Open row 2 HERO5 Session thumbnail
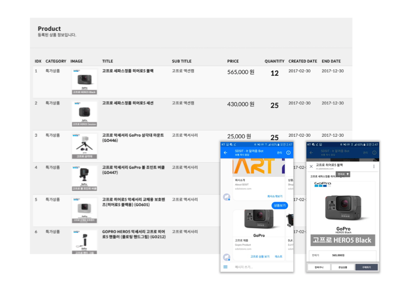 (84, 114)
